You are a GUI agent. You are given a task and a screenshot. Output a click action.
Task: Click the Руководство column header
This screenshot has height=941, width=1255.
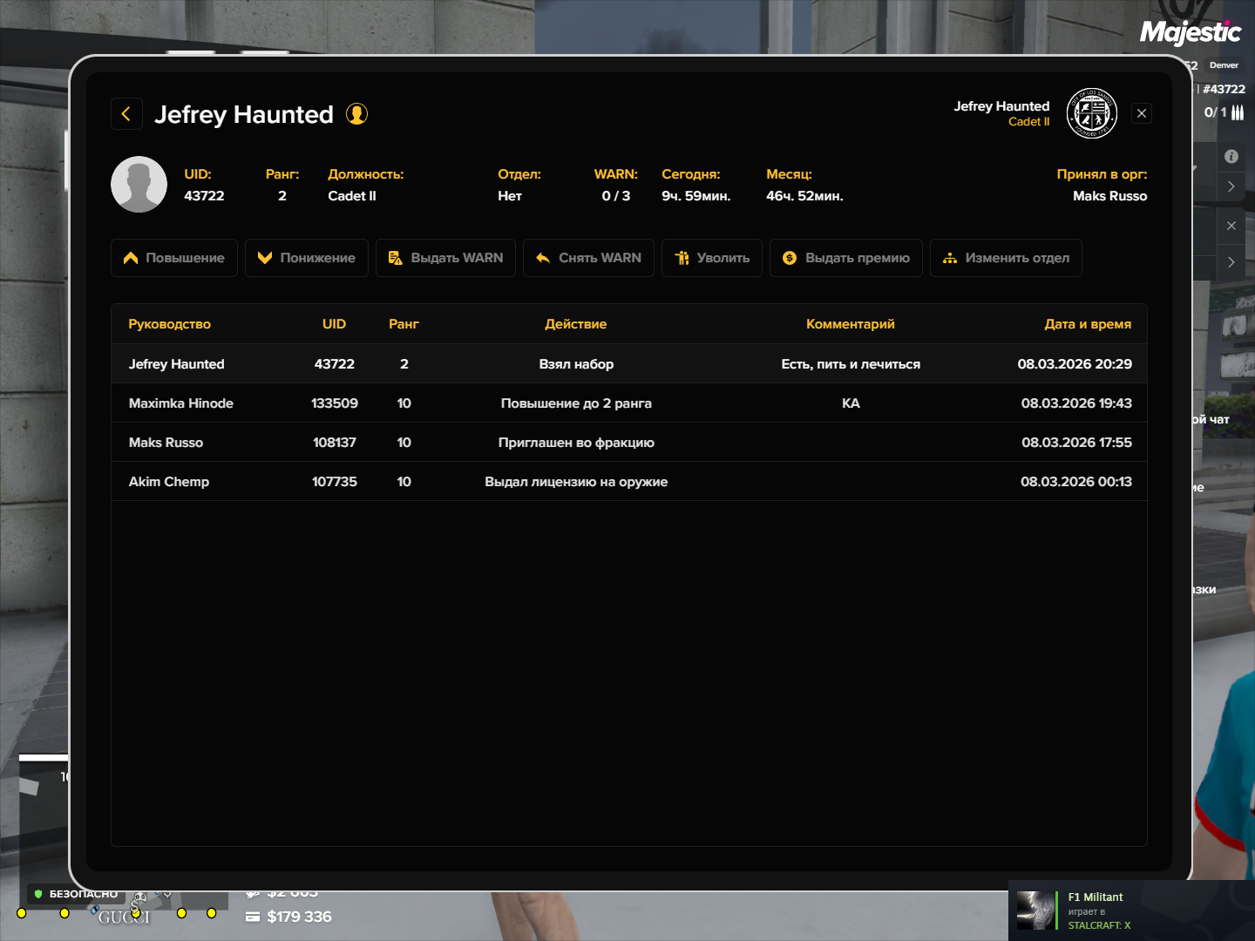[x=170, y=324]
